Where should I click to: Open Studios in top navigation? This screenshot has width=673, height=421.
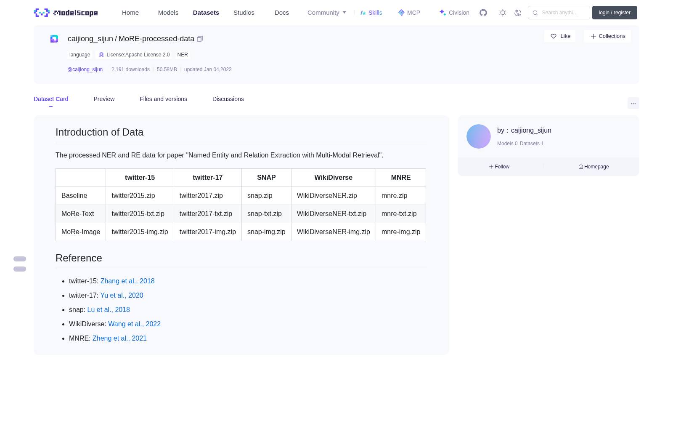(244, 13)
